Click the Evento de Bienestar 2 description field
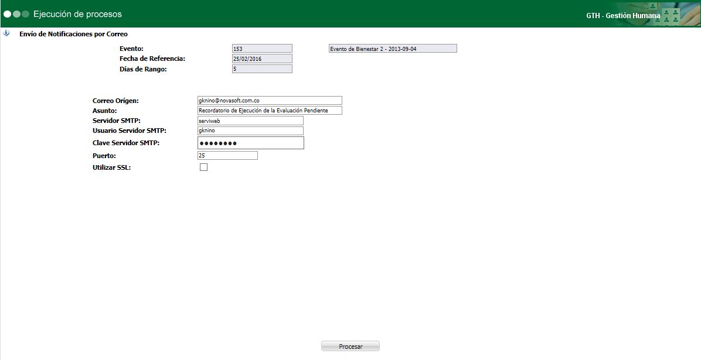The width and height of the screenshot is (701, 360). (393, 49)
